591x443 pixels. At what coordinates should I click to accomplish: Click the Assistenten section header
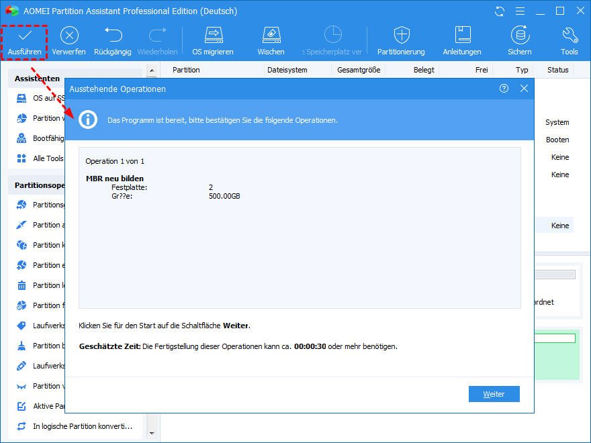click(x=38, y=79)
